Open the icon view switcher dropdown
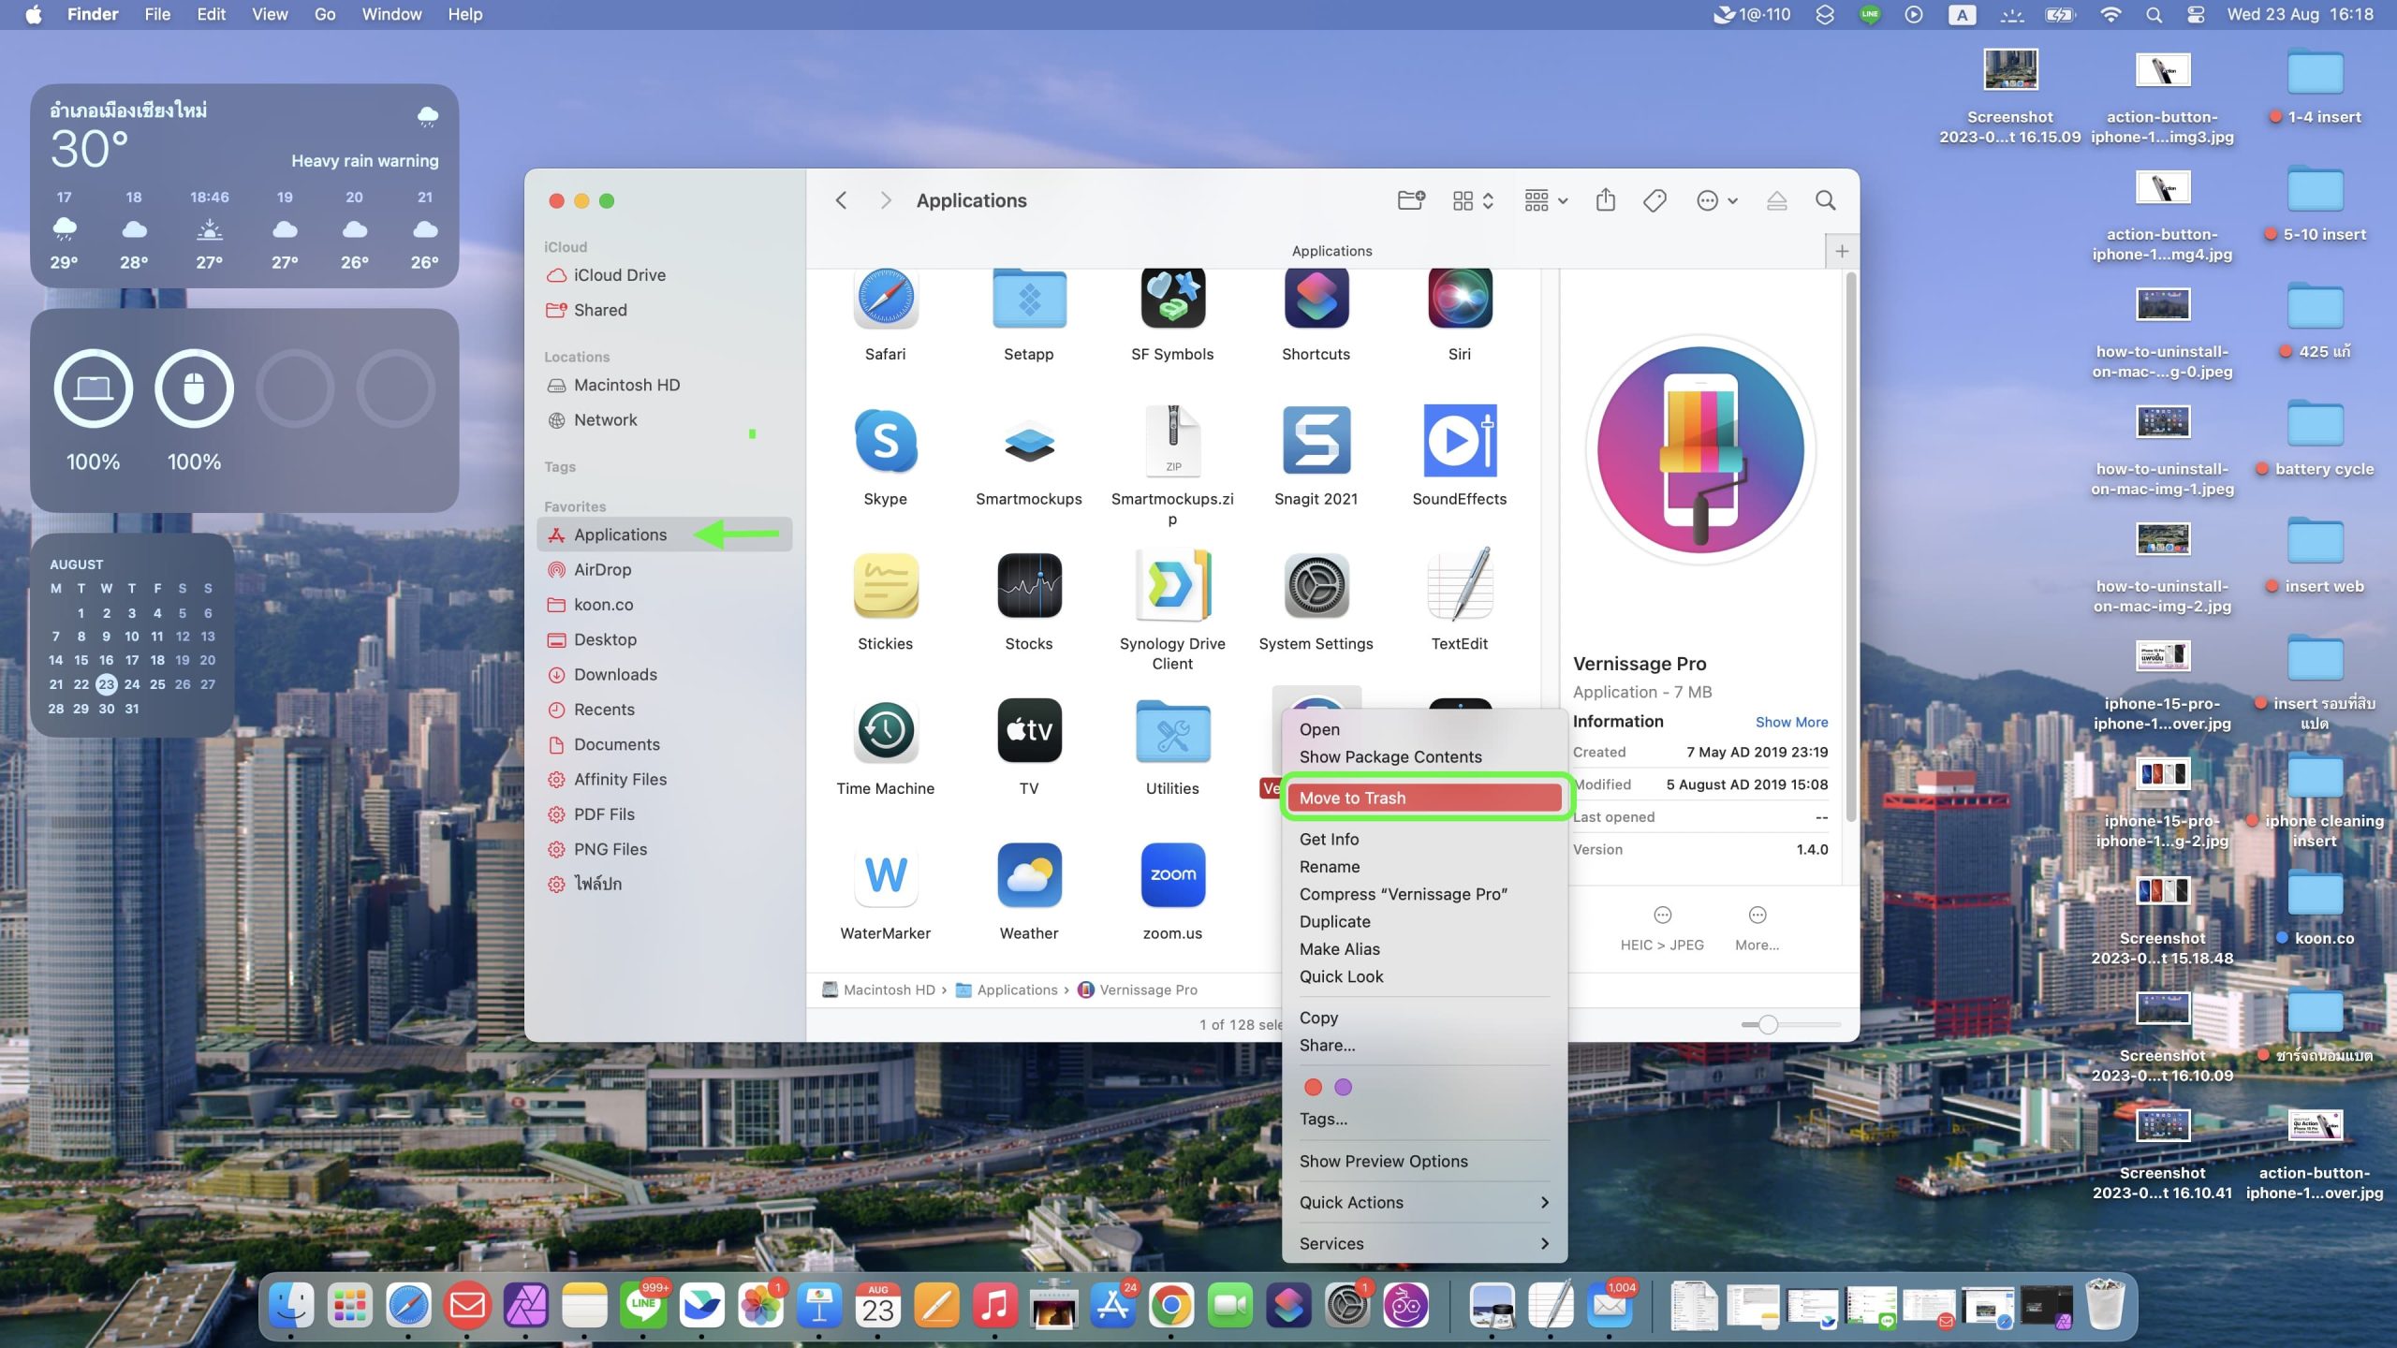 pos(1473,200)
